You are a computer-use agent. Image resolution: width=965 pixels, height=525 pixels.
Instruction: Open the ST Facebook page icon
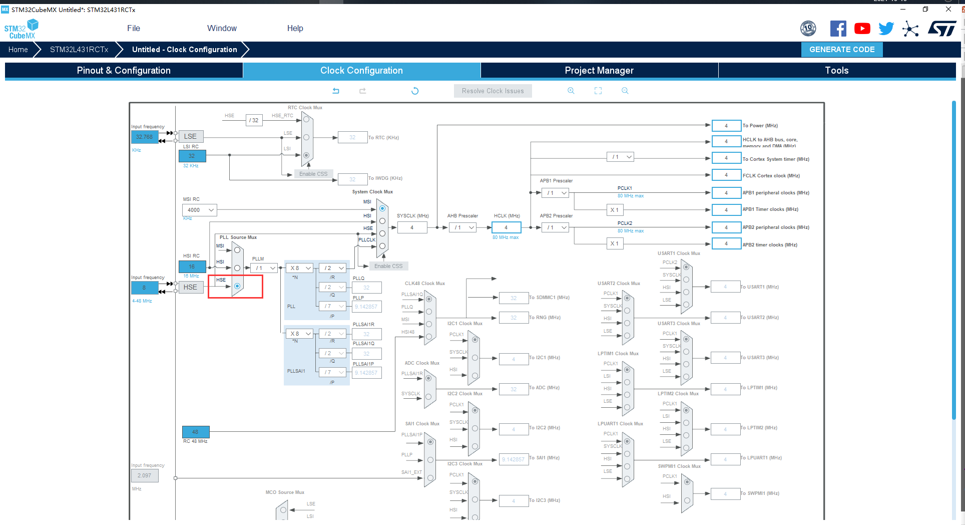coord(838,29)
